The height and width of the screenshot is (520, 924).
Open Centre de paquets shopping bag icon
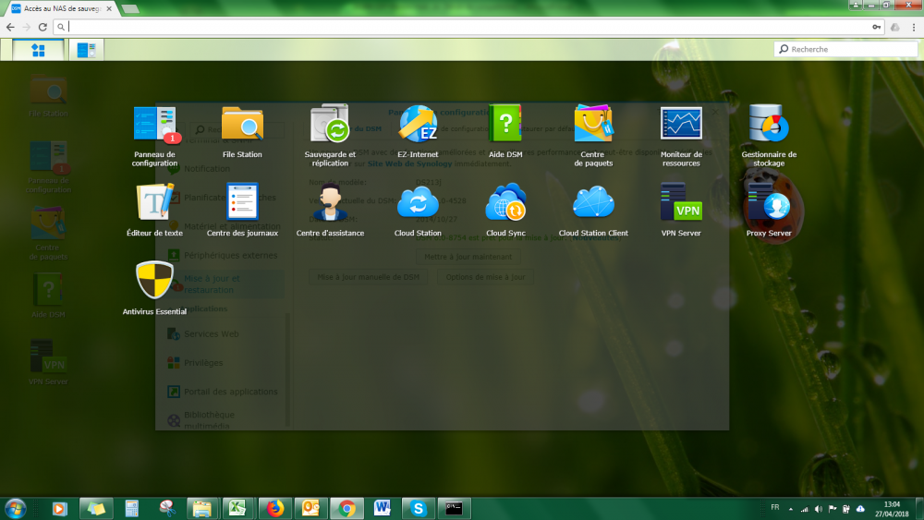point(592,127)
